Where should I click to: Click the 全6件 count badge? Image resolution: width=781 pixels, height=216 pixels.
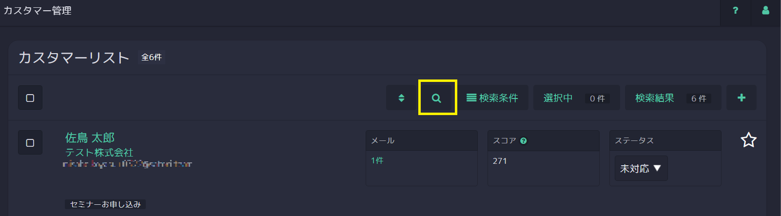[152, 57]
